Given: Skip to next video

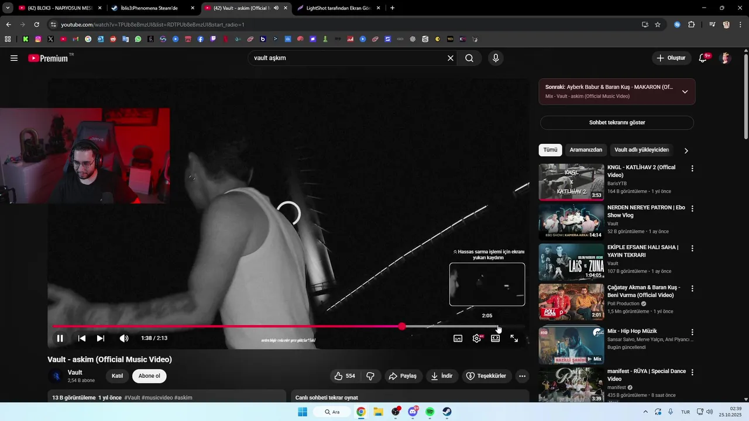Looking at the screenshot, I should pos(101,338).
